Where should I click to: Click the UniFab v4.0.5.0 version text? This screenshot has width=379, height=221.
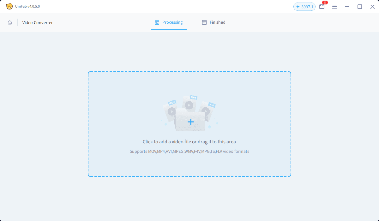[x=27, y=6]
